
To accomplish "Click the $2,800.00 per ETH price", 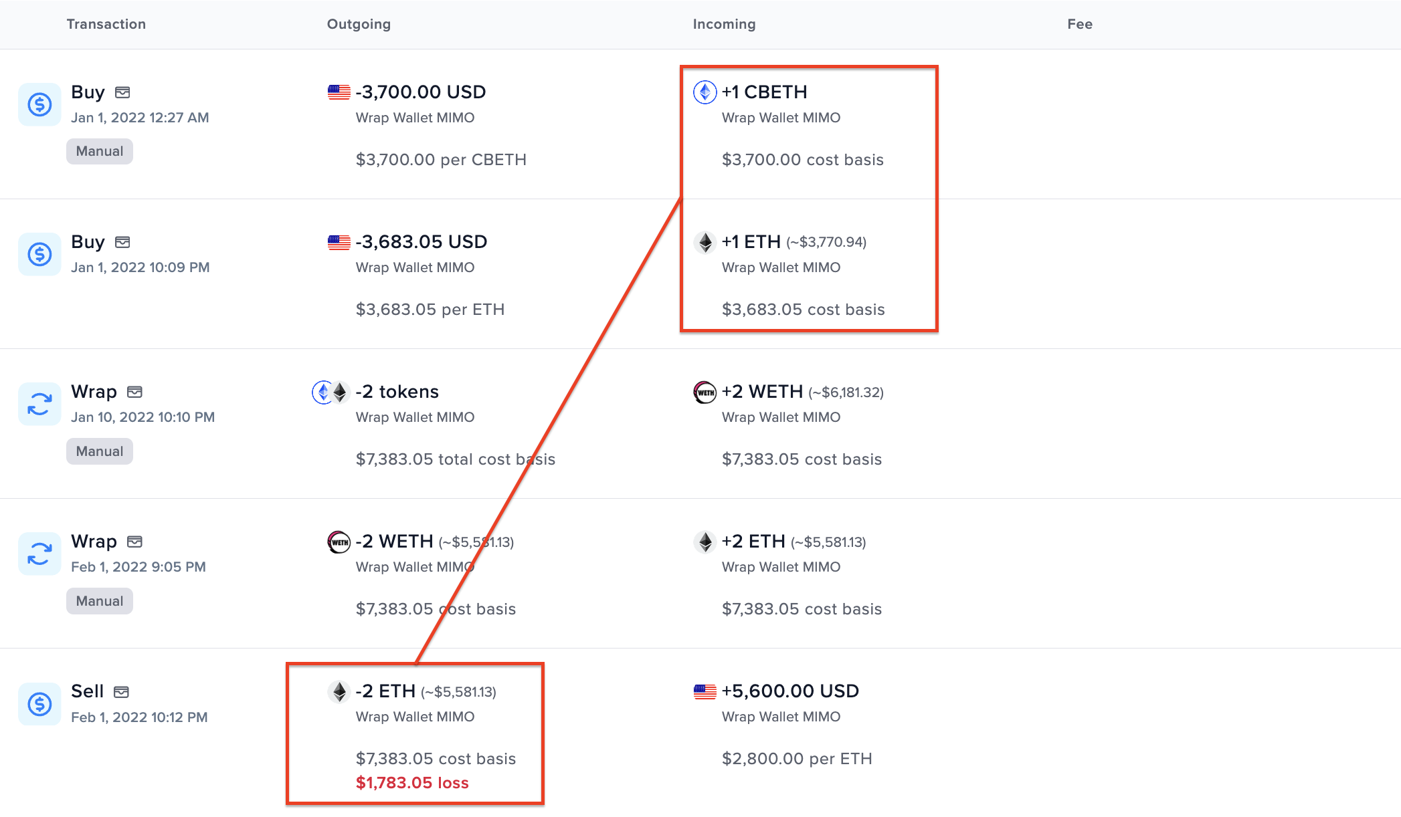I will click(797, 759).
